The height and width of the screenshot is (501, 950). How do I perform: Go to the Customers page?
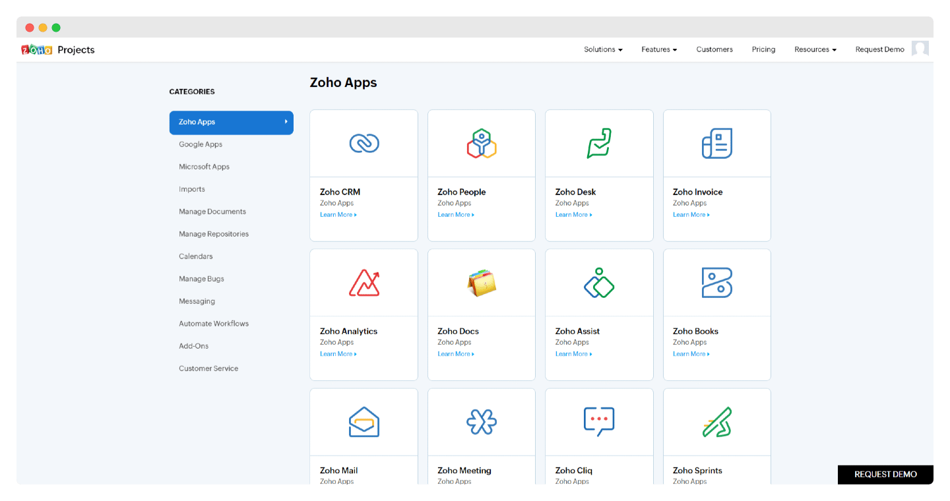(x=714, y=49)
